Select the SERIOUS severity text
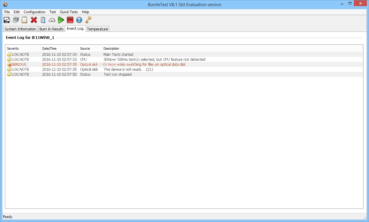Screen dimensions: 369x222 19,65
